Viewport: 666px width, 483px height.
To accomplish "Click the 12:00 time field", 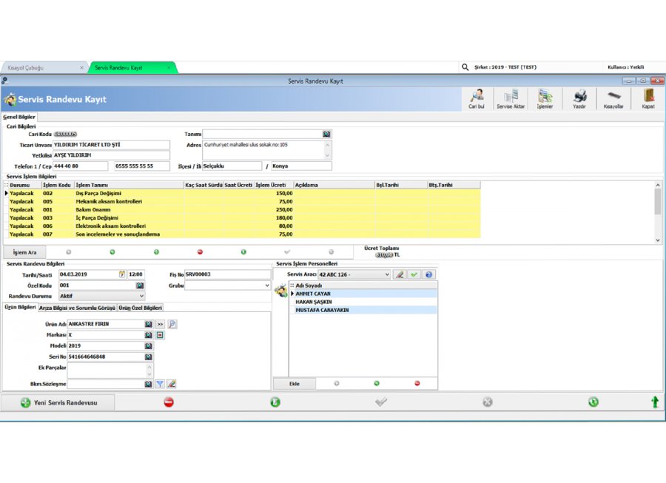I will pyautogui.click(x=136, y=274).
